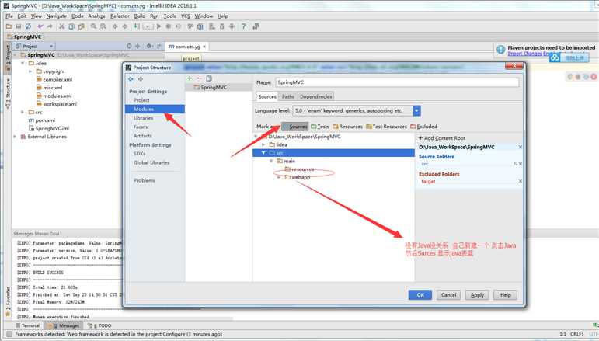The image size is (599, 341).
Task: Toggle Mark as Tests button
Action: 320,127
